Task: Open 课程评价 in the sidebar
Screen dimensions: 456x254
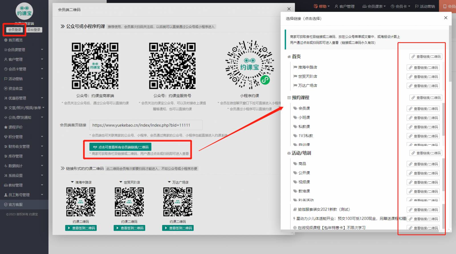Action: pos(24,127)
